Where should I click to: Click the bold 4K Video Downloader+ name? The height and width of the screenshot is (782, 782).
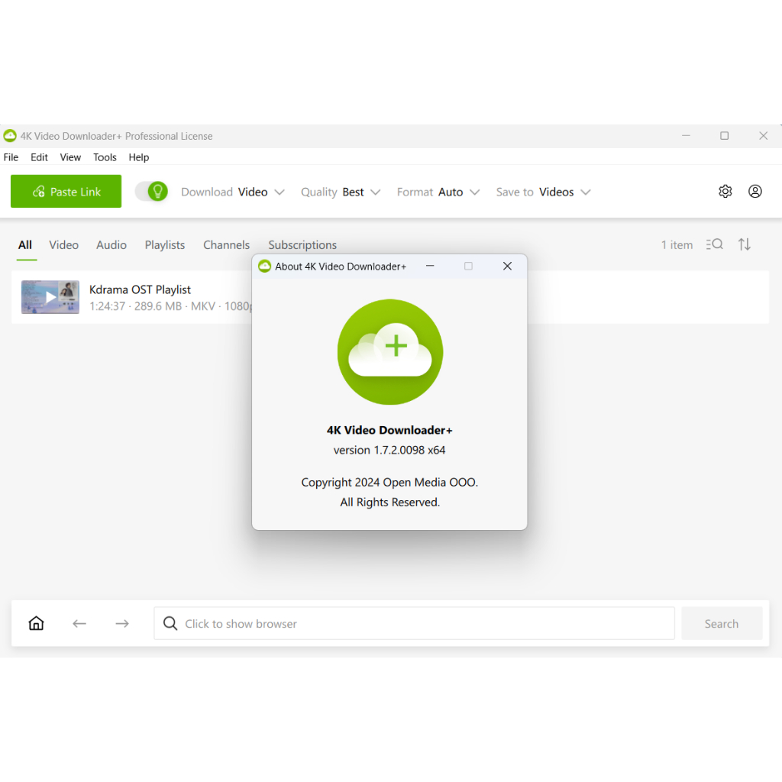pos(389,431)
